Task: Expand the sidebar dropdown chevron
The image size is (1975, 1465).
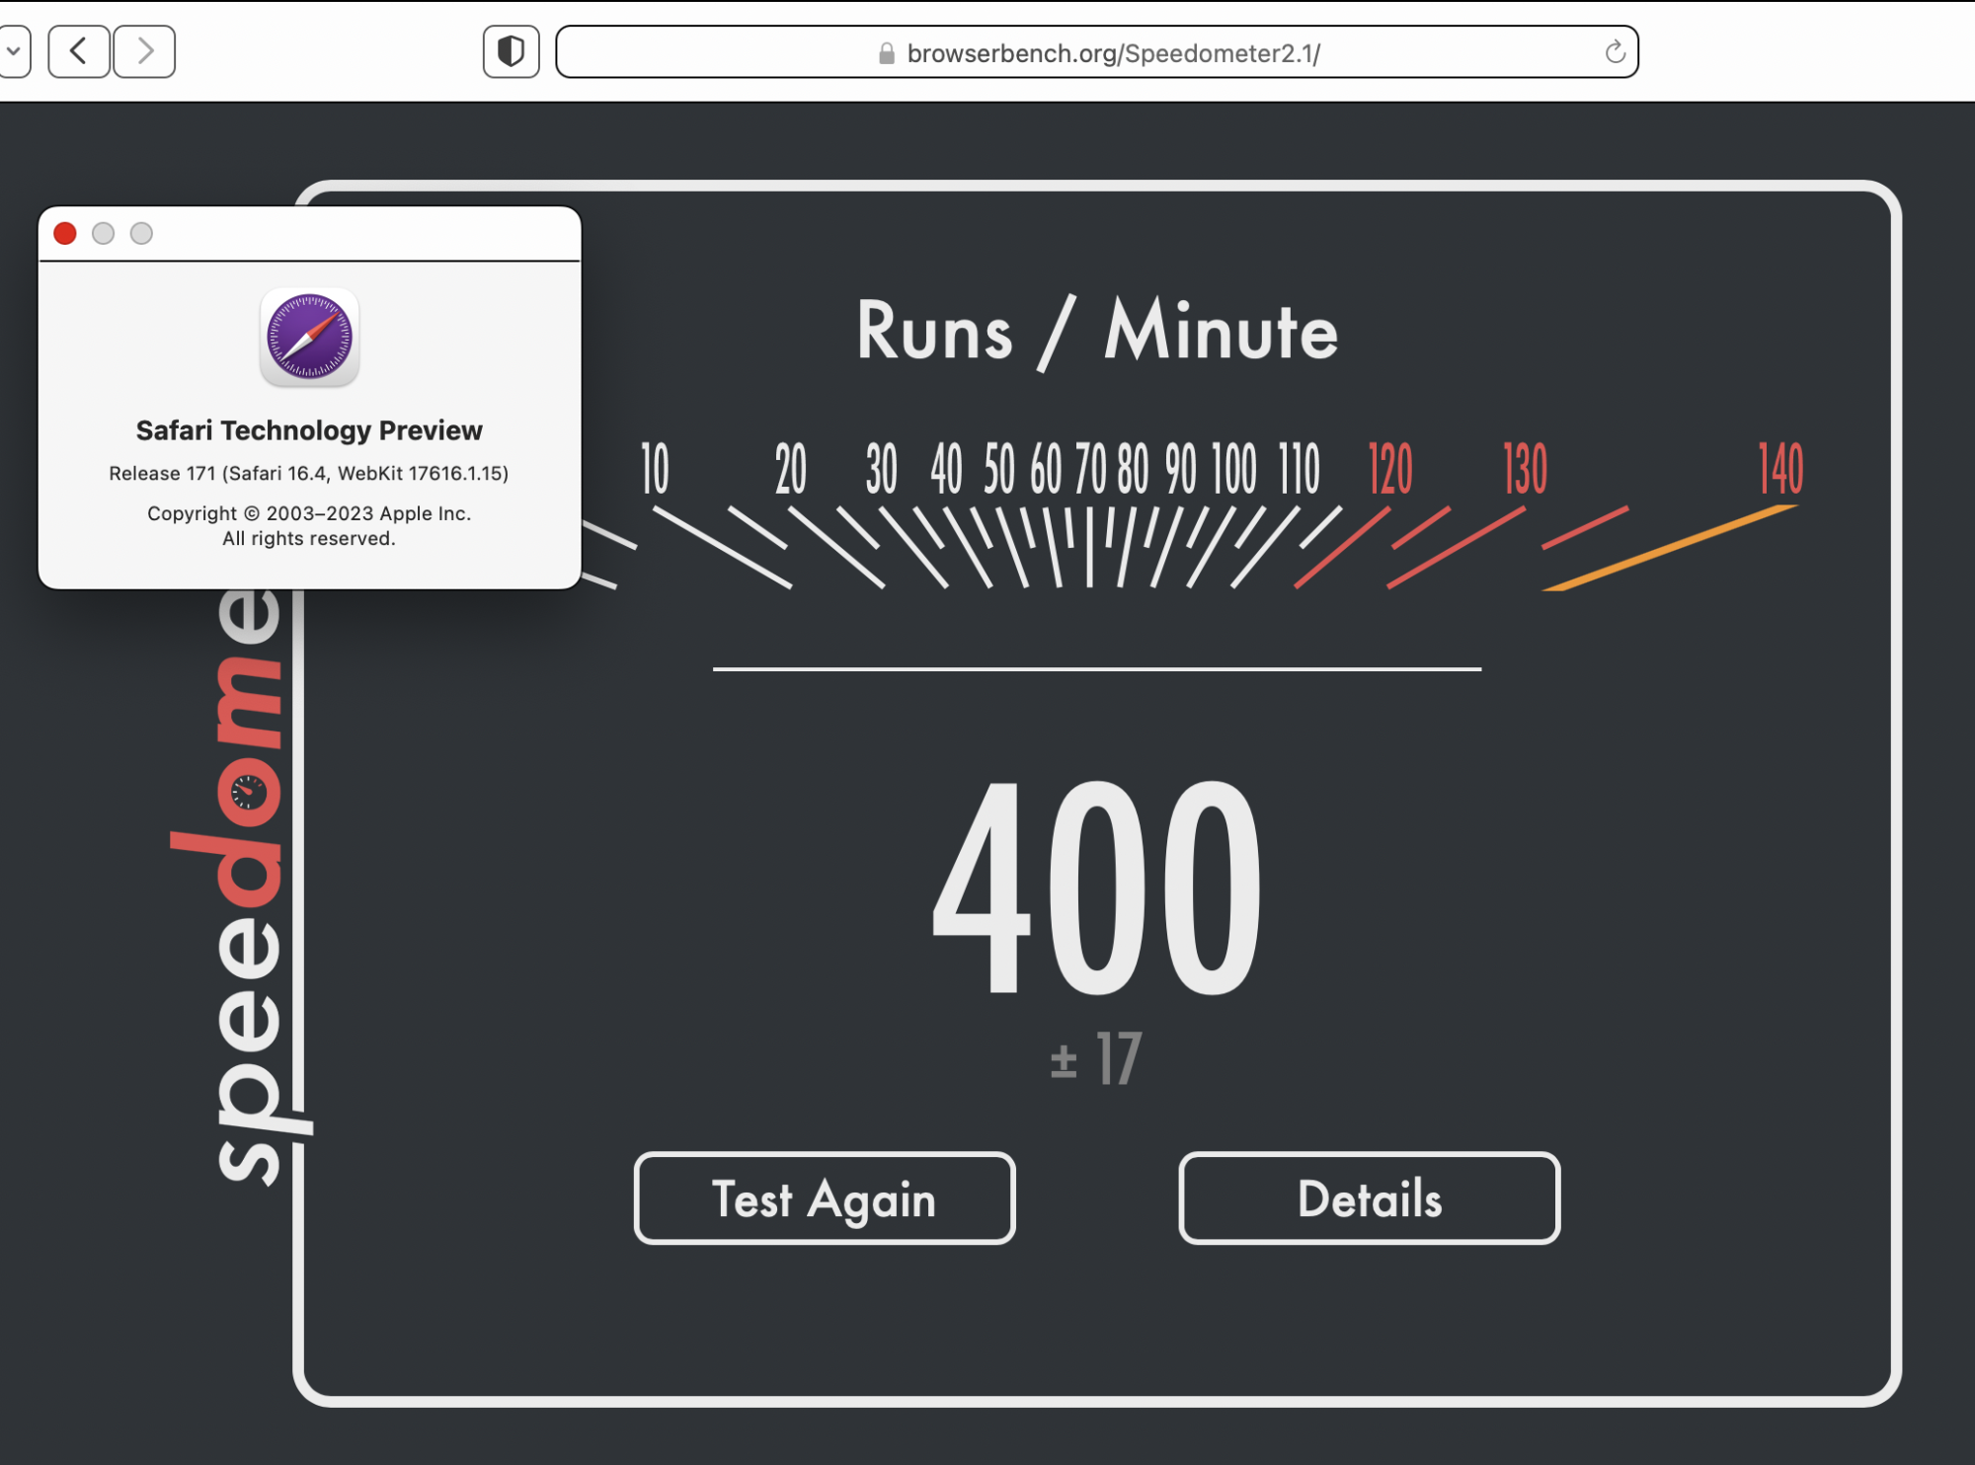Action: pyautogui.click(x=14, y=51)
